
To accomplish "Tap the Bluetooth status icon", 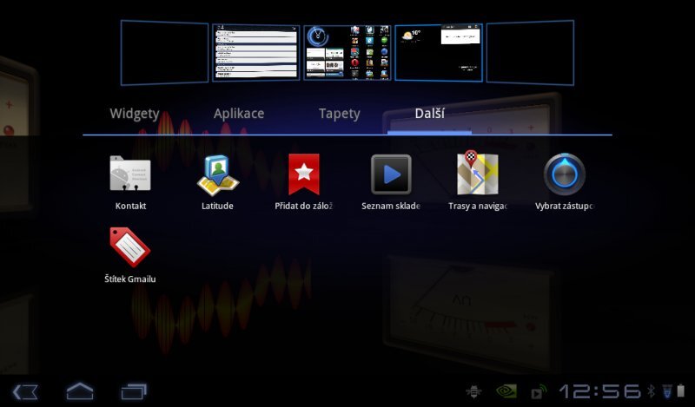I will [651, 391].
